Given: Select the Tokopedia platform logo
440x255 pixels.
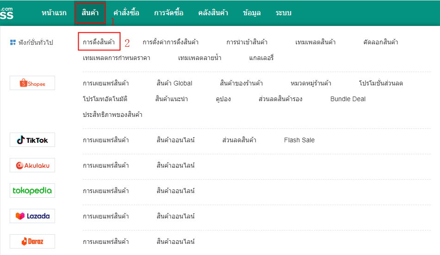Looking at the screenshot, I should click(32, 190).
